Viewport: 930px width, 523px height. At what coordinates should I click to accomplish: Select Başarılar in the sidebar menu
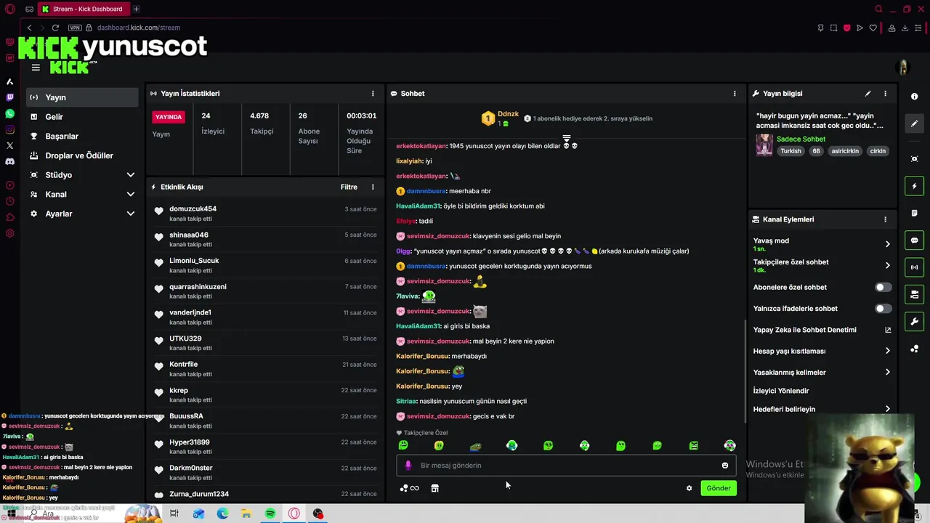pyautogui.click(x=82, y=137)
